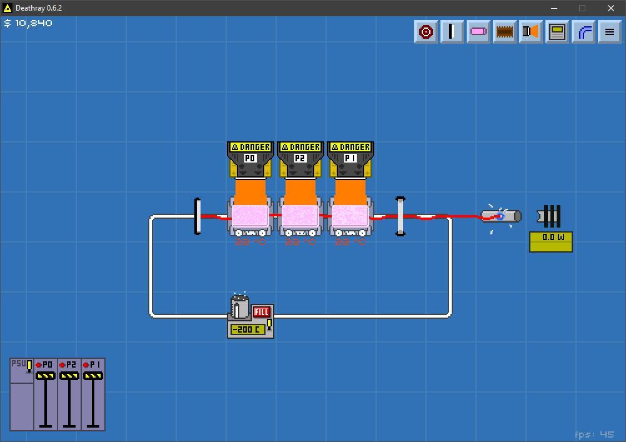Select the red target tool in toolbar
Image resolution: width=626 pixels, height=442 pixels.
coord(426,32)
